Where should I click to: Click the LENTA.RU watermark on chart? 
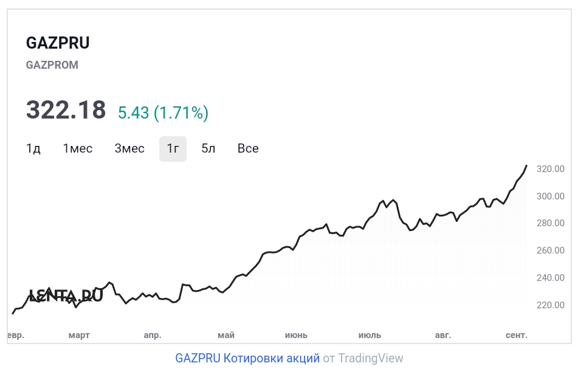[x=66, y=296]
